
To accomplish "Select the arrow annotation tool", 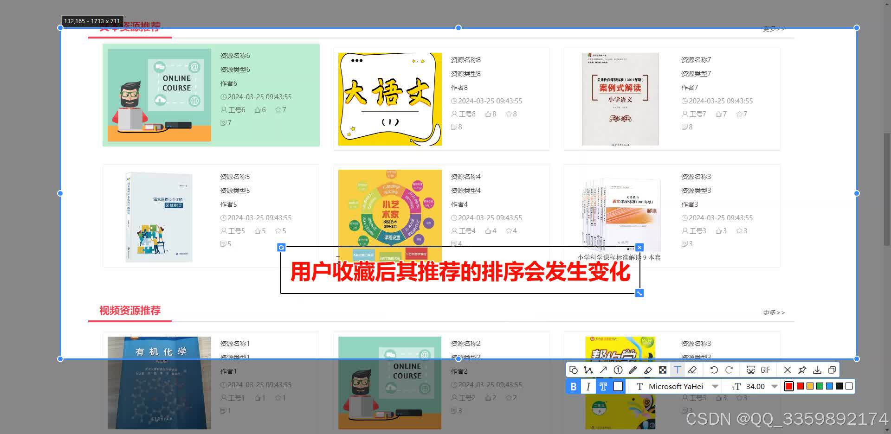I will (x=603, y=370).
